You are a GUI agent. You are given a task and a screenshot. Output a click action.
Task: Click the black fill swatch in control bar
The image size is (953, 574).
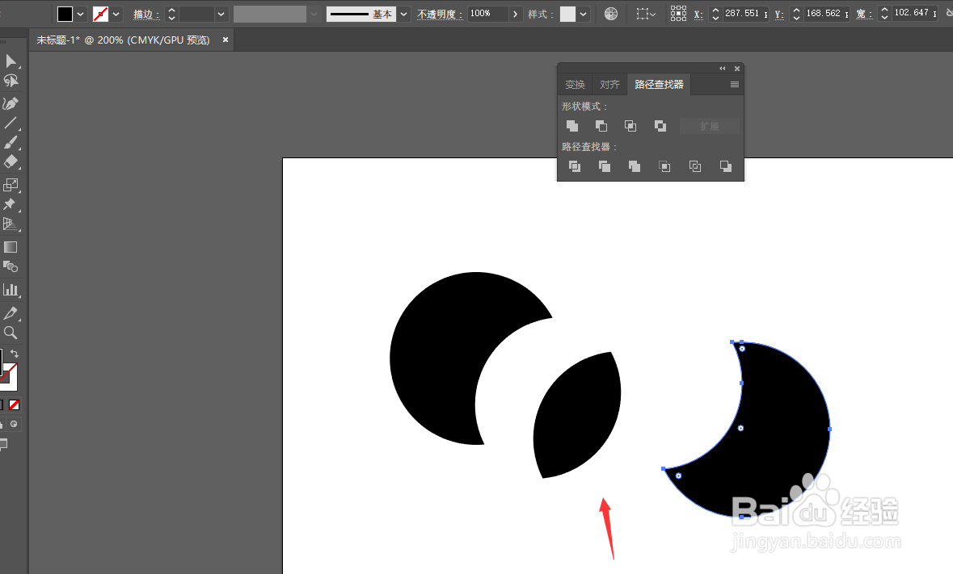click(x=65, y=14)
